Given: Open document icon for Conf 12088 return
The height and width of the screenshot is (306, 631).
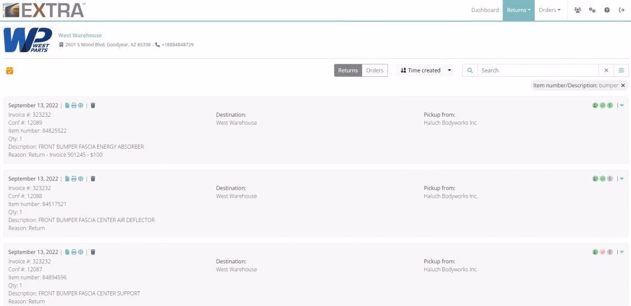Looking at the screenshot, I should point(67,179).
